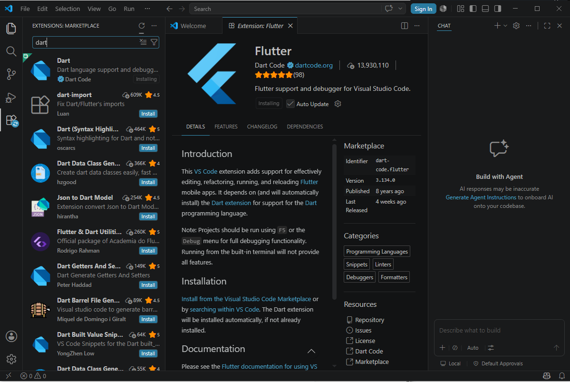Open the Explorer view in activity bar
Viewport: 570px width, 382px height.
click(x=11, y=29)
